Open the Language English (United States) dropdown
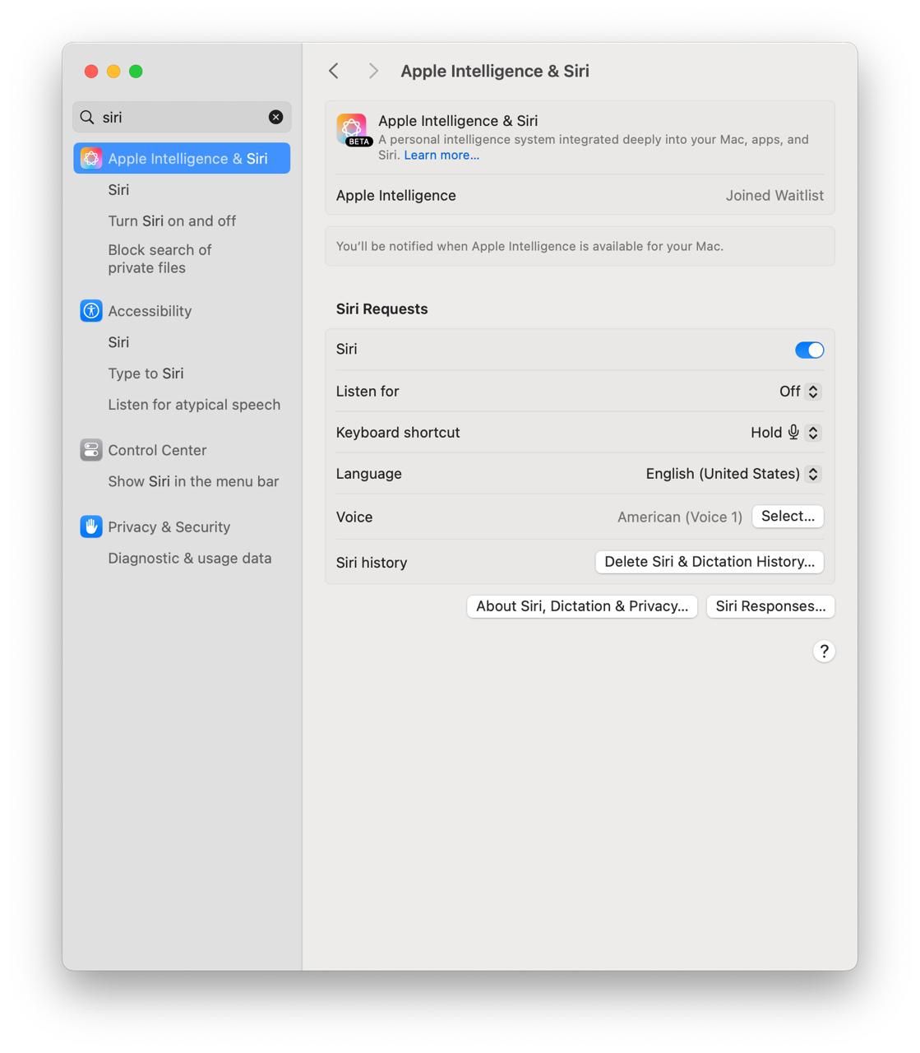The image size is (920, 1053). pos(733,474)
